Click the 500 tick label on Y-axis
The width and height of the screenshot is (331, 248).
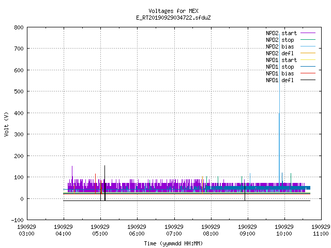click(19, 91)
